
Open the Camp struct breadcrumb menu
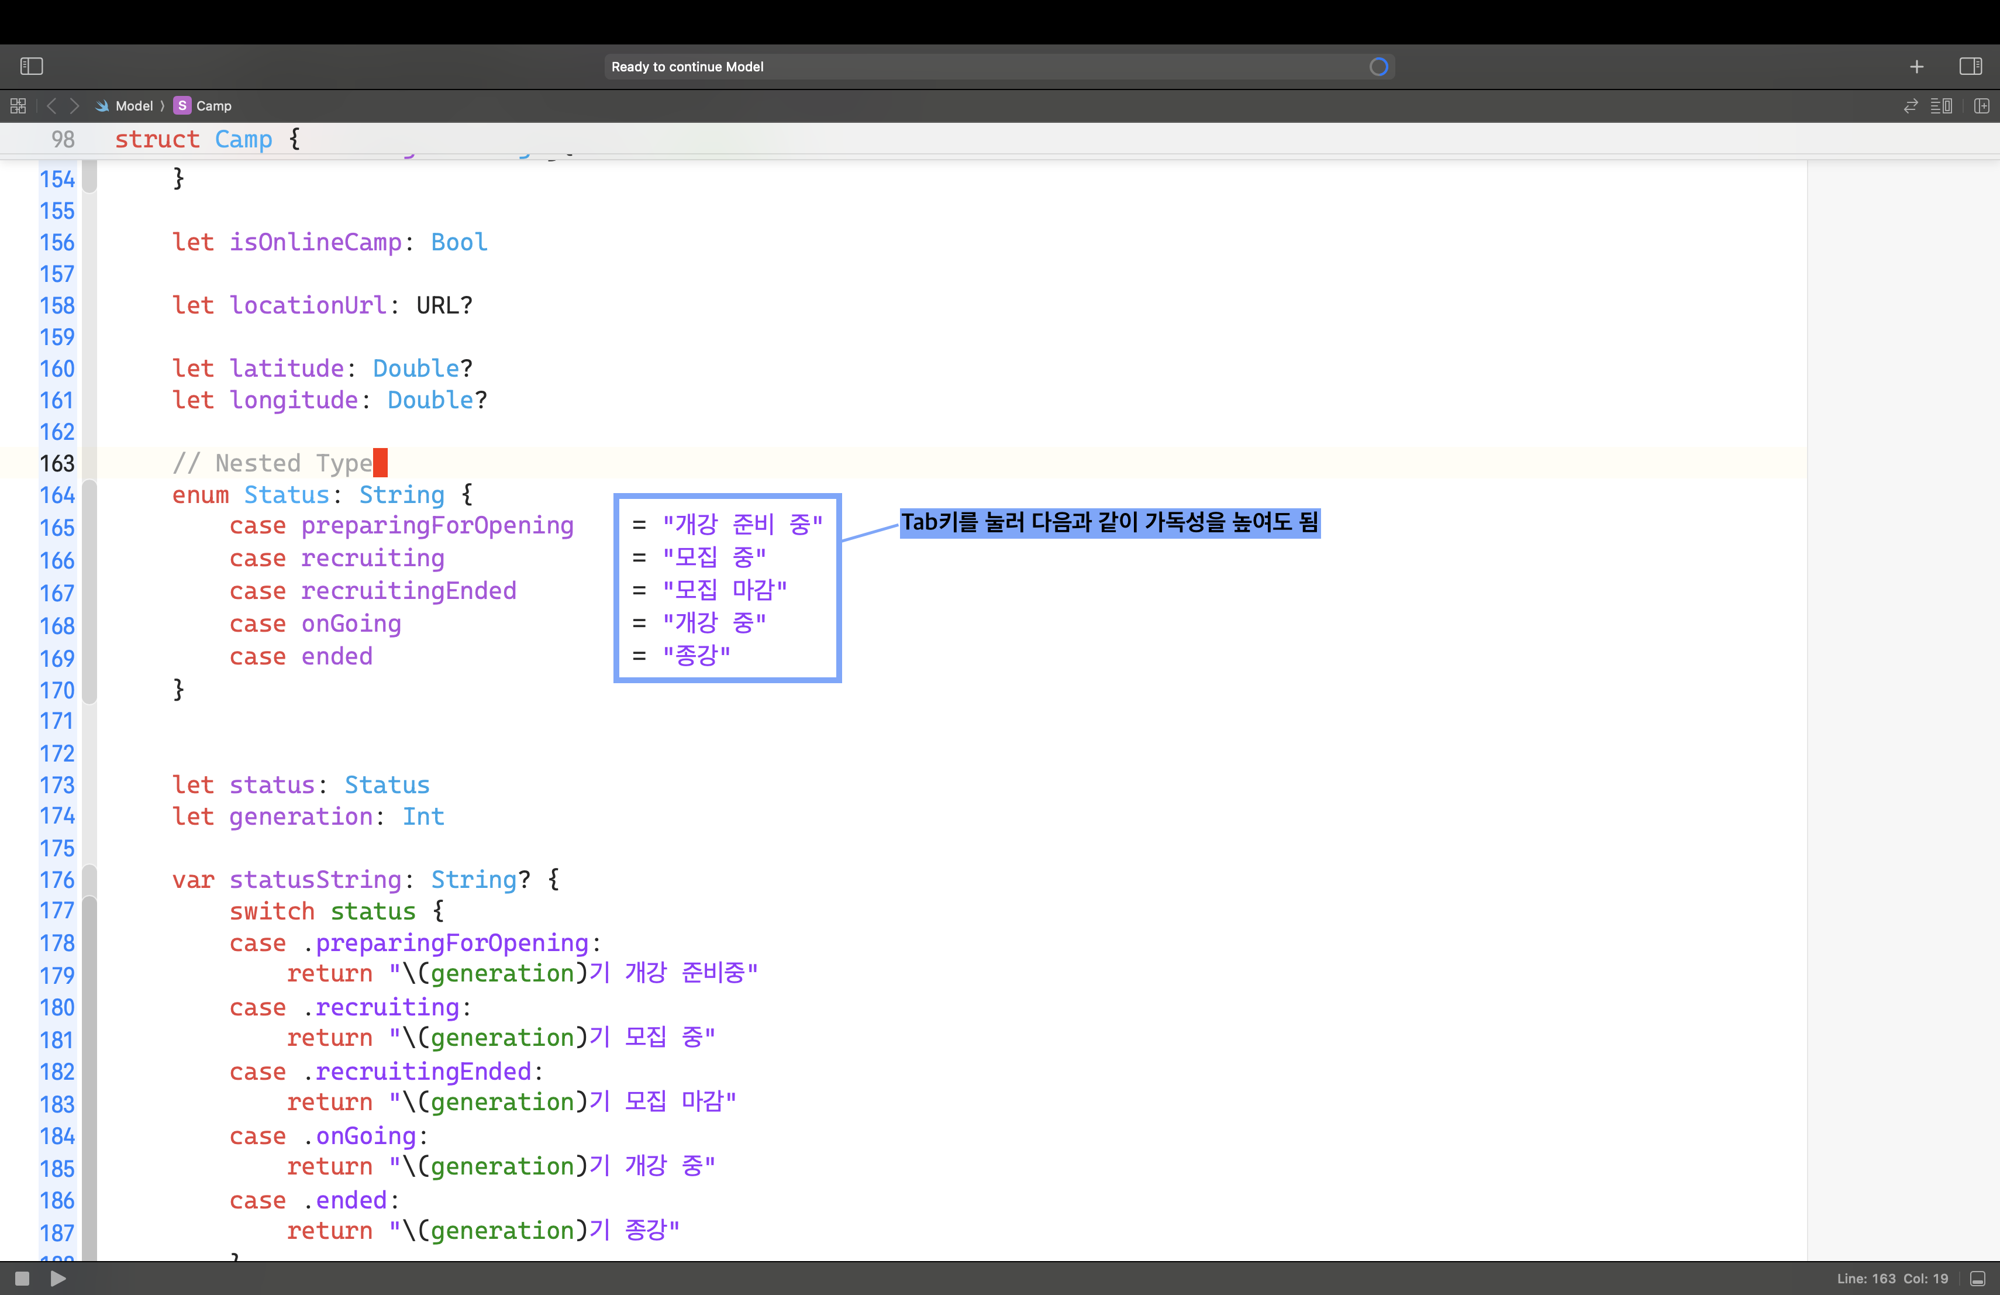(213, 106)
